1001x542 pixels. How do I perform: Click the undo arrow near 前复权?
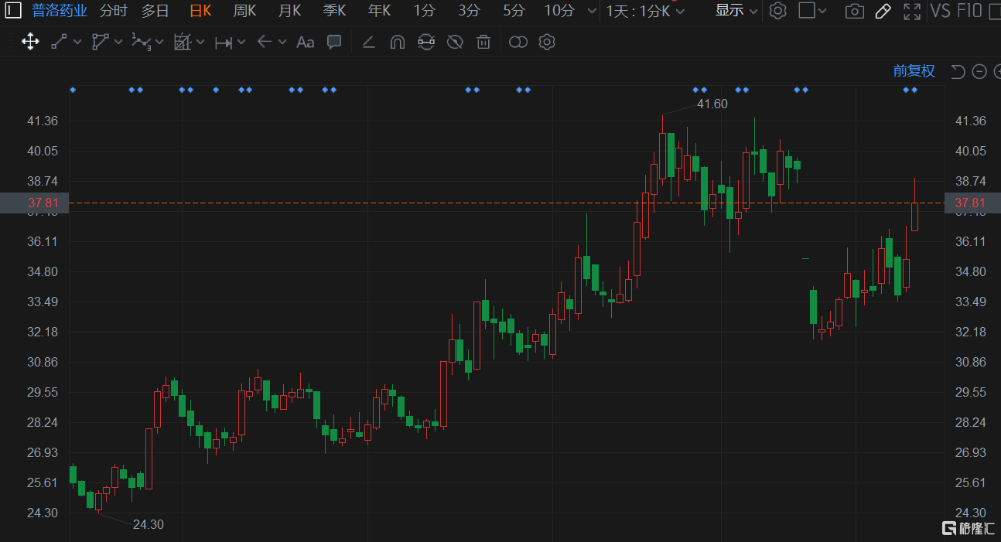958,71
